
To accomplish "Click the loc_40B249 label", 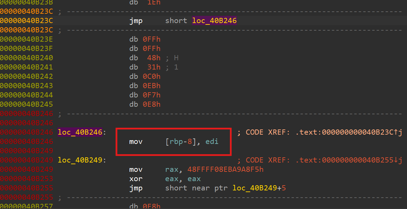I will (79, 160).
